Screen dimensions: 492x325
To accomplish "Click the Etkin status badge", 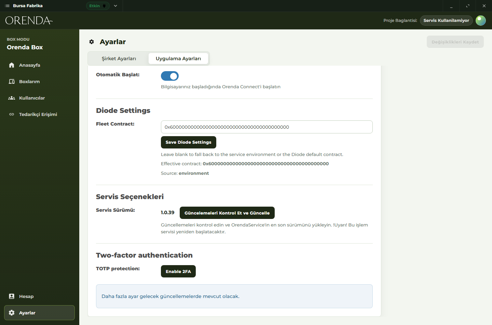I will [x=98, y=6].
